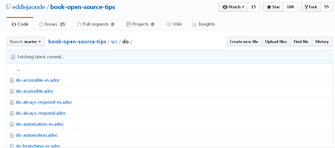The image size is (335, 148).
Task: Open do-always-respond.adoc file
Action: tap(41, 113)
